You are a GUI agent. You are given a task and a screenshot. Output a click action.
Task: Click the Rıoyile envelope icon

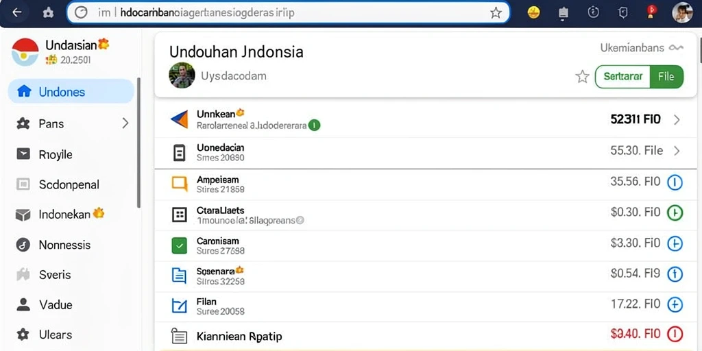(23, 154)
